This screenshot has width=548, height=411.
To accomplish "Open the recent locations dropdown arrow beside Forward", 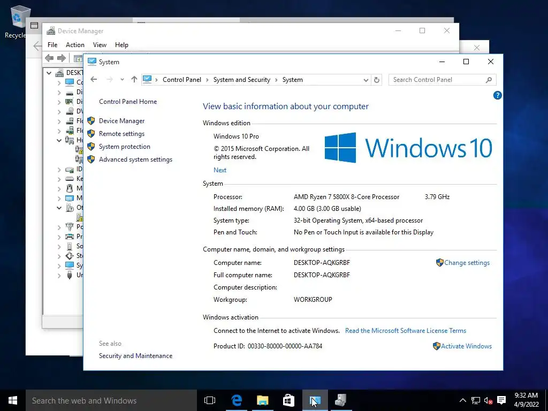I will [x=122, y=80].
